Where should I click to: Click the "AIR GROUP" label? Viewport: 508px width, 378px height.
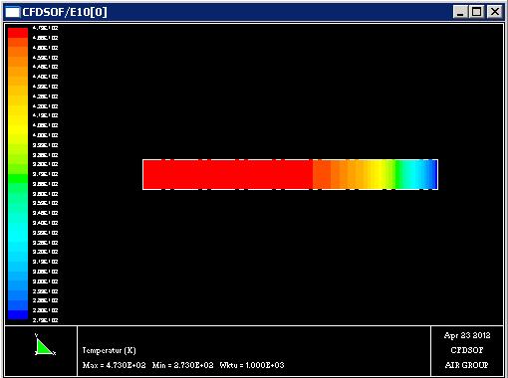(467, 365)
